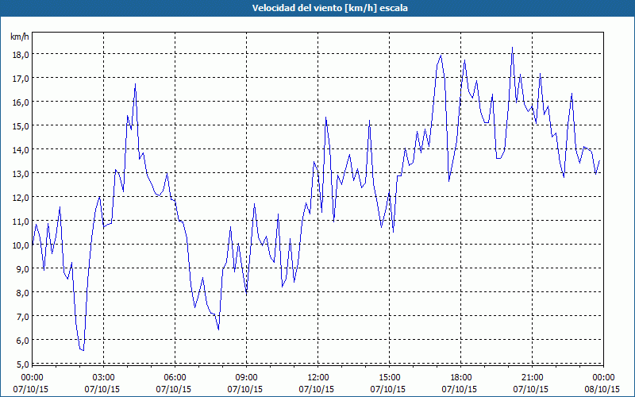Select the 'km/h' unit label on the axis
Image resolution: width=635 pixels, height=397 pixels.
20,37
